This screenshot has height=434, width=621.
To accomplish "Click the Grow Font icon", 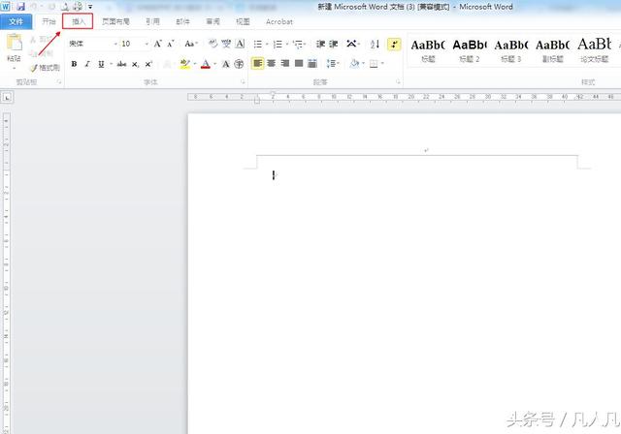I will tap(157, 44).
